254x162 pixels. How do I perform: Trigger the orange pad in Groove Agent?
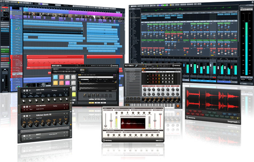pyautogui.click(x=62, y=83)
